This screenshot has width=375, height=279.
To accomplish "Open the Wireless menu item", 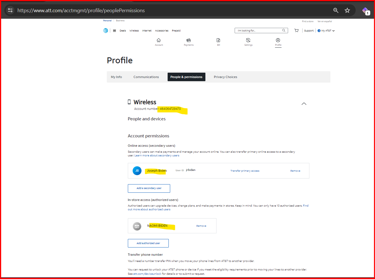I will click(134, 31).
